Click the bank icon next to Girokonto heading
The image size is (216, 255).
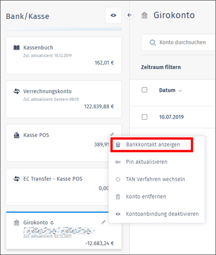coord(144,15)
